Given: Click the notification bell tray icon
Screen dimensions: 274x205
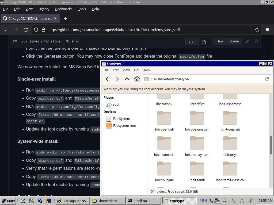Looking at the screenshot, I should [x=225, y=201].
